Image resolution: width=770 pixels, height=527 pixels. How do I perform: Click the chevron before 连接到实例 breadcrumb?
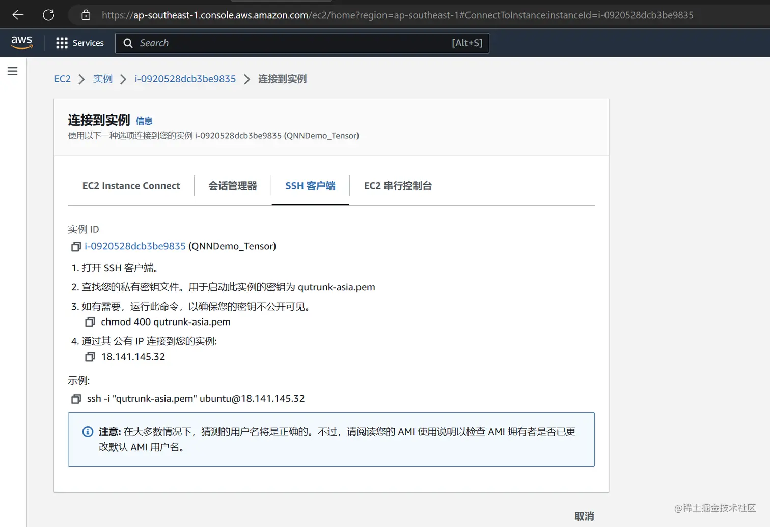247,79
